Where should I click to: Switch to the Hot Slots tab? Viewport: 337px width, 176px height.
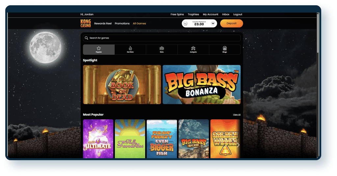[x=130, y=49]
